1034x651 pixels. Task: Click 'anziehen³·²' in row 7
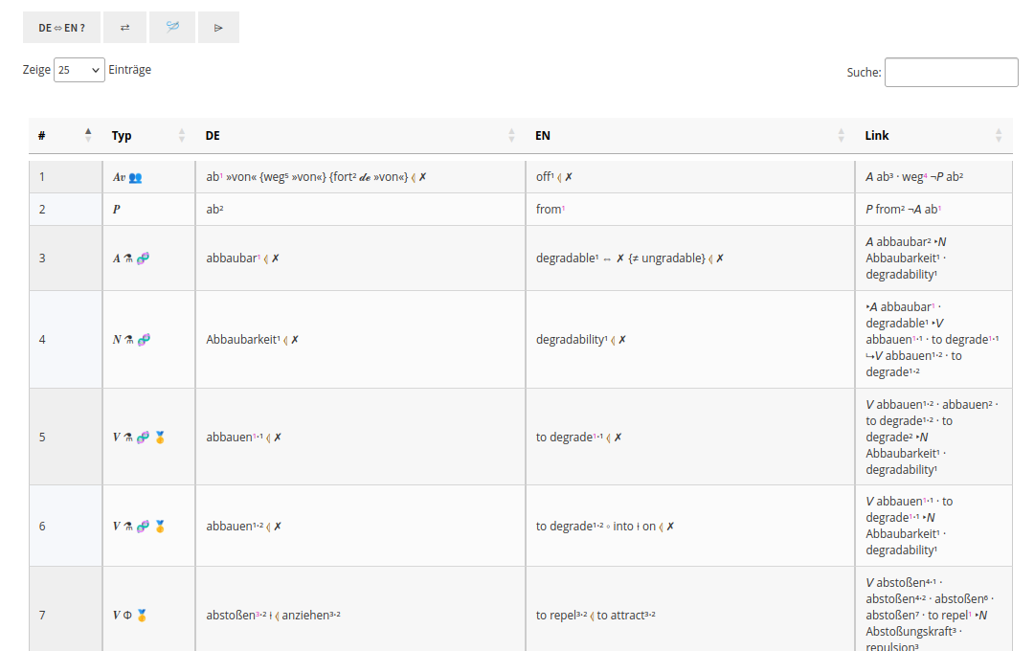coord(311,616)
